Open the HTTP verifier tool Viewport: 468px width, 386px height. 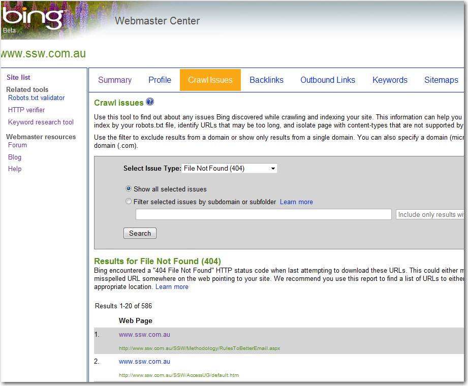click(x=26, y=110)
